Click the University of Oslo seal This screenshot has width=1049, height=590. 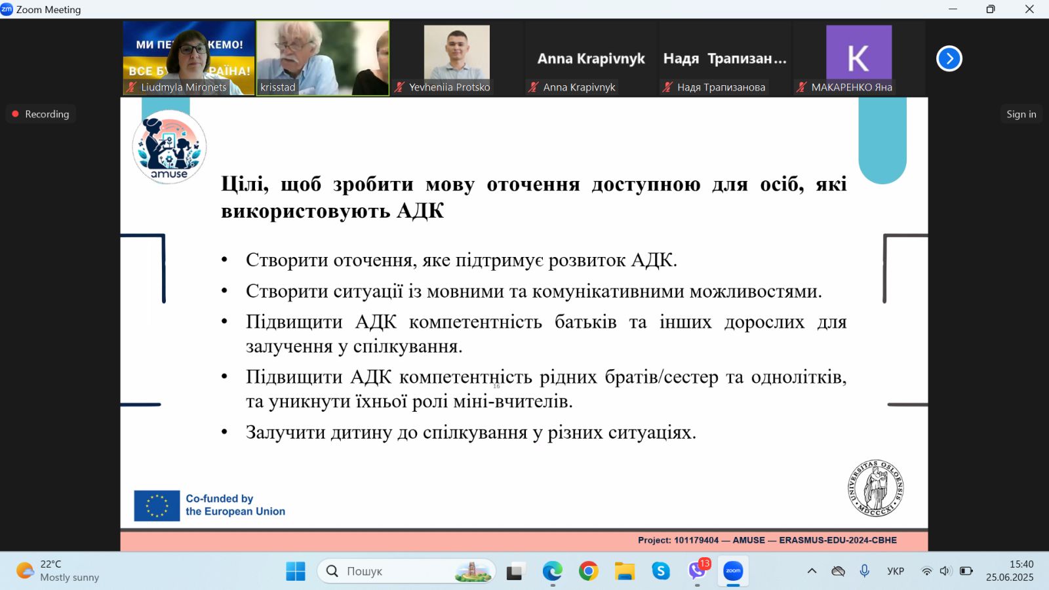[x=876, y=488]
